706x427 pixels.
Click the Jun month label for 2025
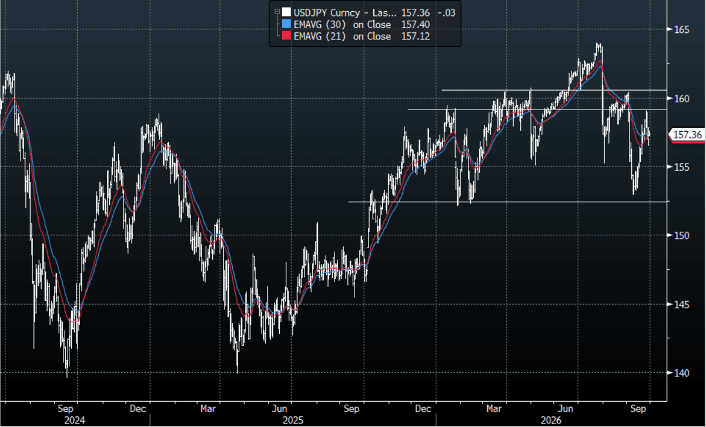click(280, 408)
